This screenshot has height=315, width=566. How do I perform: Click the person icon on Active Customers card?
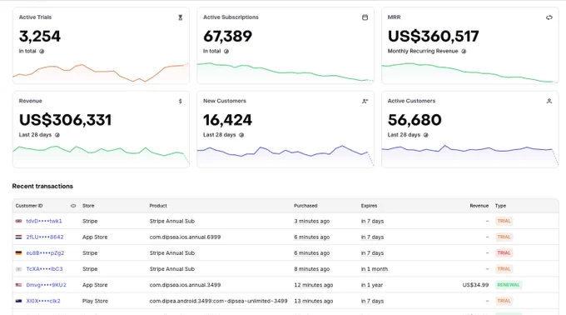tap(549, 101)
